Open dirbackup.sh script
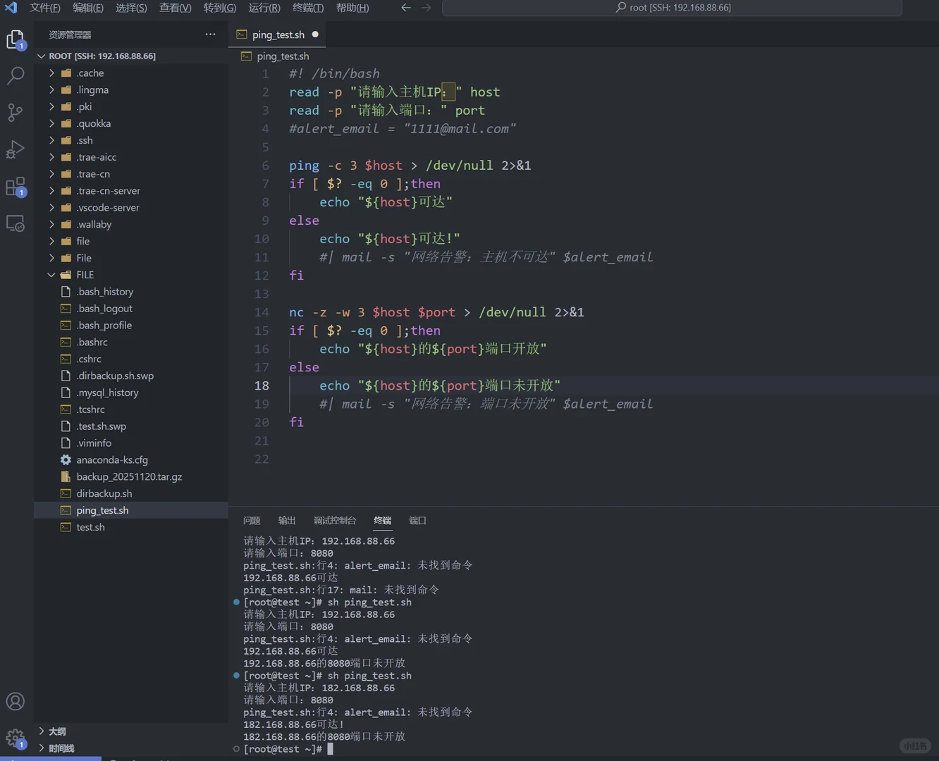 click(131, 494)
